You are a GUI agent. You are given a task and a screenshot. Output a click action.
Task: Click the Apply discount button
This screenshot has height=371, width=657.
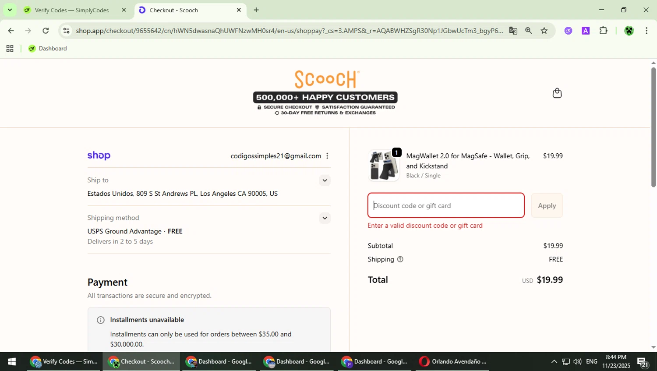click(547, 205)
